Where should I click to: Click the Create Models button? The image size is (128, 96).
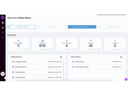click(52, 27)
